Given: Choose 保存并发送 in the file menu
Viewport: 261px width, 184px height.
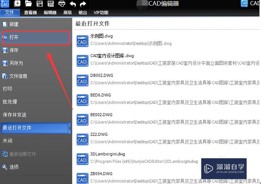Looking at the screenshot, I should tap(36, 115).
